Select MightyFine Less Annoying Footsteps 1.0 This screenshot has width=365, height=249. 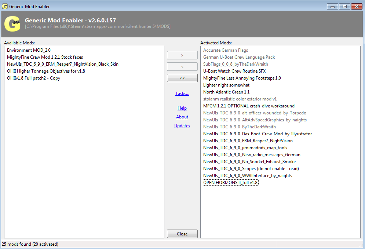tap(242, 78)
